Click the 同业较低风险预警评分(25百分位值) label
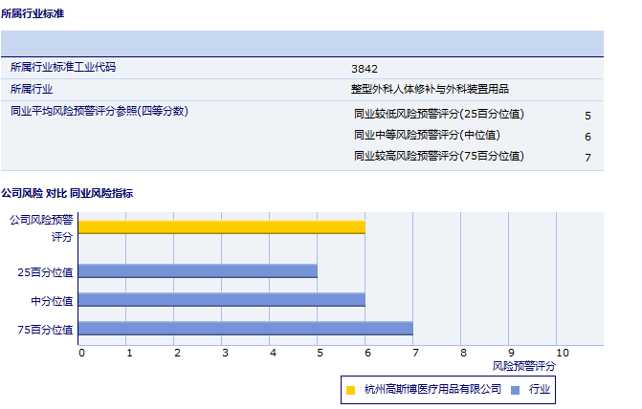Screen dimensions: 642x409 [439, 114]
